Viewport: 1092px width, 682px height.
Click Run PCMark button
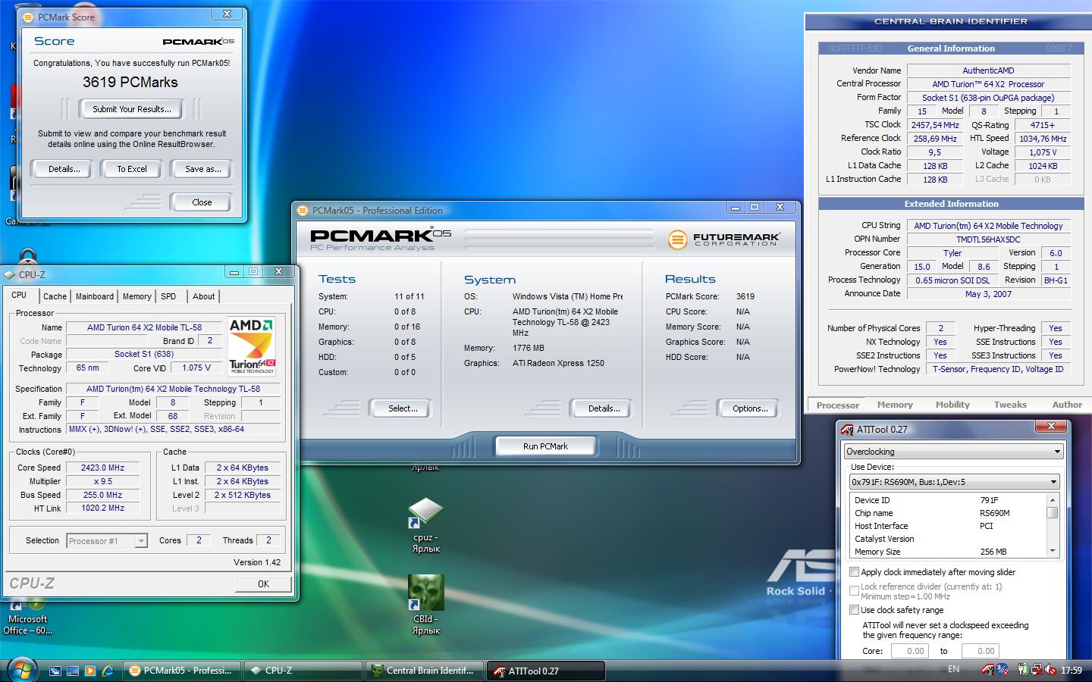click(545, 446)
